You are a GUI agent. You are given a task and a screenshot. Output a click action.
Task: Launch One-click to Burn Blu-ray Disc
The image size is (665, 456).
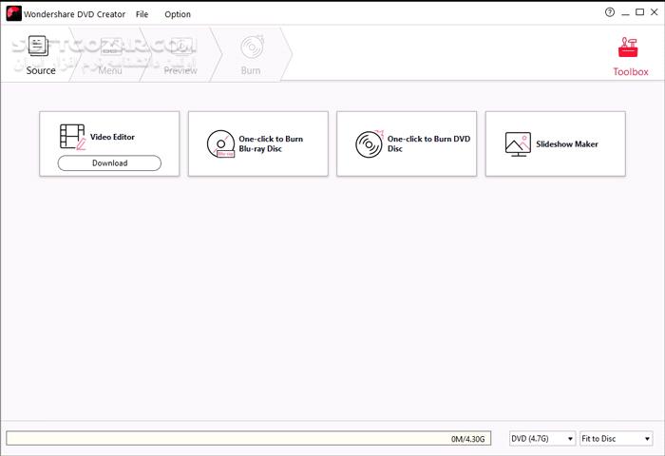[x=257, y=143]
